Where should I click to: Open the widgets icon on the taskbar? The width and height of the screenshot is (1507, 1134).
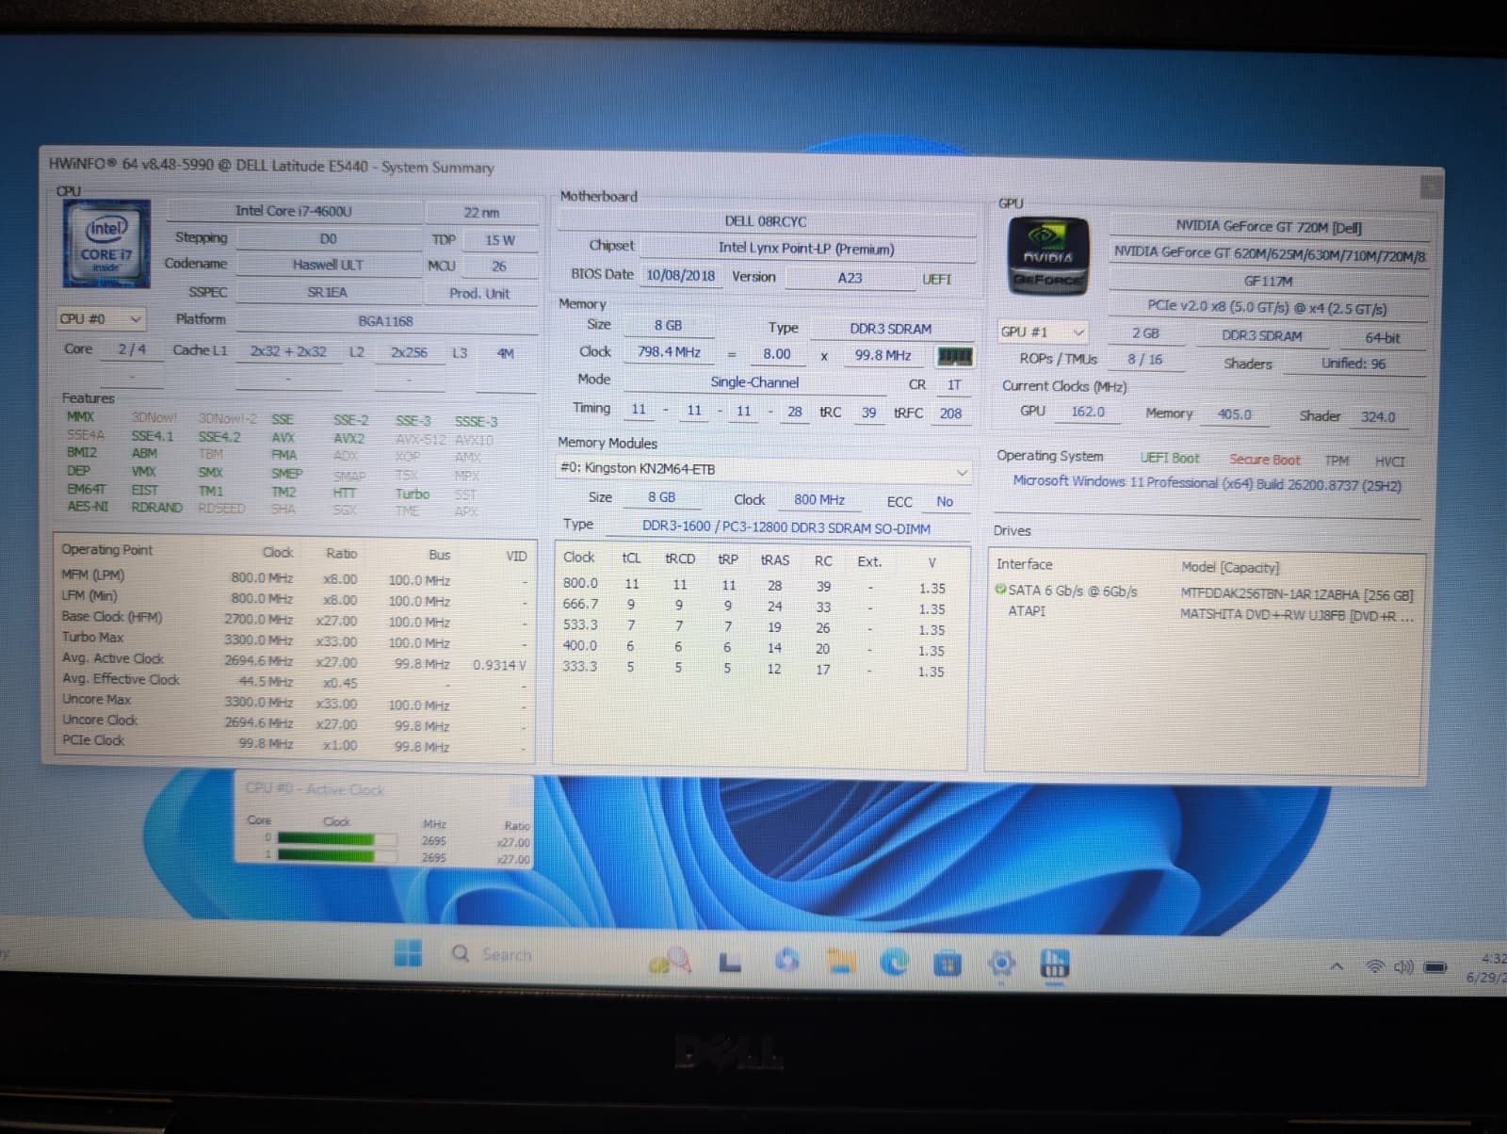[670, 962]
